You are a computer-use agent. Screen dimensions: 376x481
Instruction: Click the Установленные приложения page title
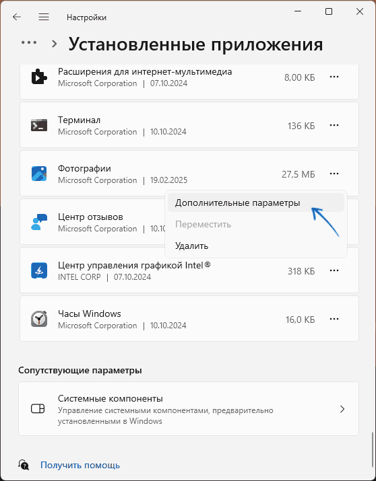coord(195,44)
